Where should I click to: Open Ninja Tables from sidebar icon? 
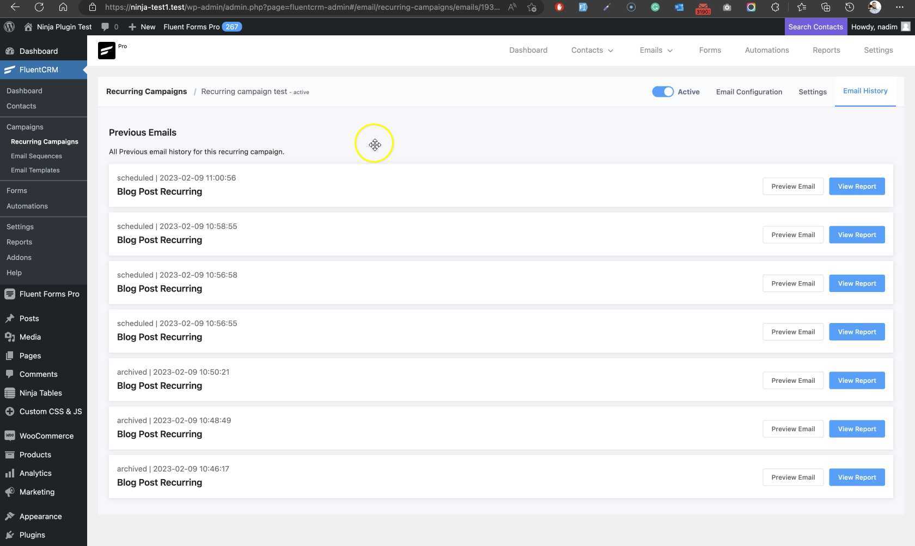coord(9,393)
